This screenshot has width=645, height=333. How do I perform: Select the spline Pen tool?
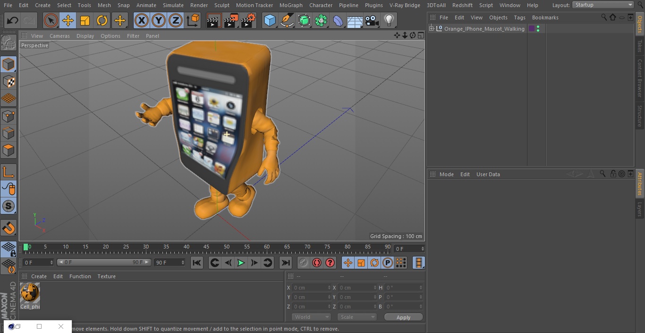(287, 20)
